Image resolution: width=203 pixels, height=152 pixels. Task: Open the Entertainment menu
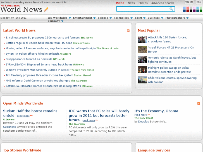point(82,18)
